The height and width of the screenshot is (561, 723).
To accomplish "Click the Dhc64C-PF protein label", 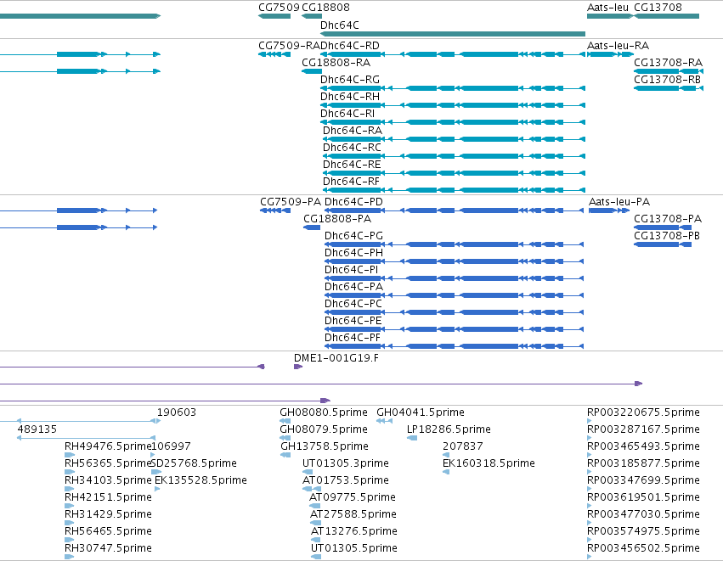I will tap(353, 338).
